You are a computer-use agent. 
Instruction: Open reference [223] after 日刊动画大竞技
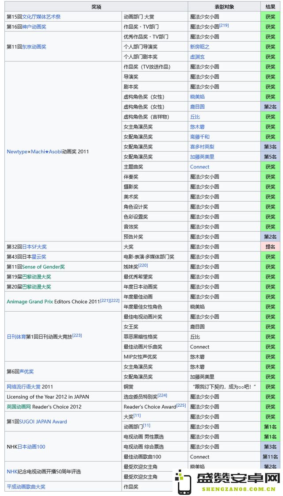pyautogui.click(x=77, y=335)
